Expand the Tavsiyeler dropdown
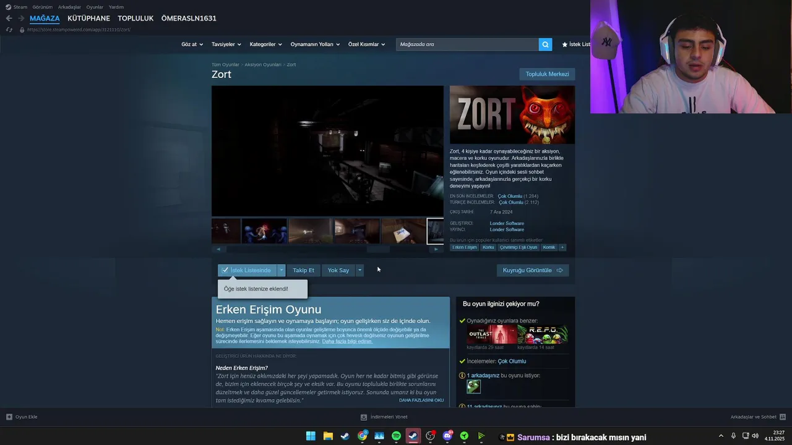The image size is (792, 445). (x=226, y=44)
